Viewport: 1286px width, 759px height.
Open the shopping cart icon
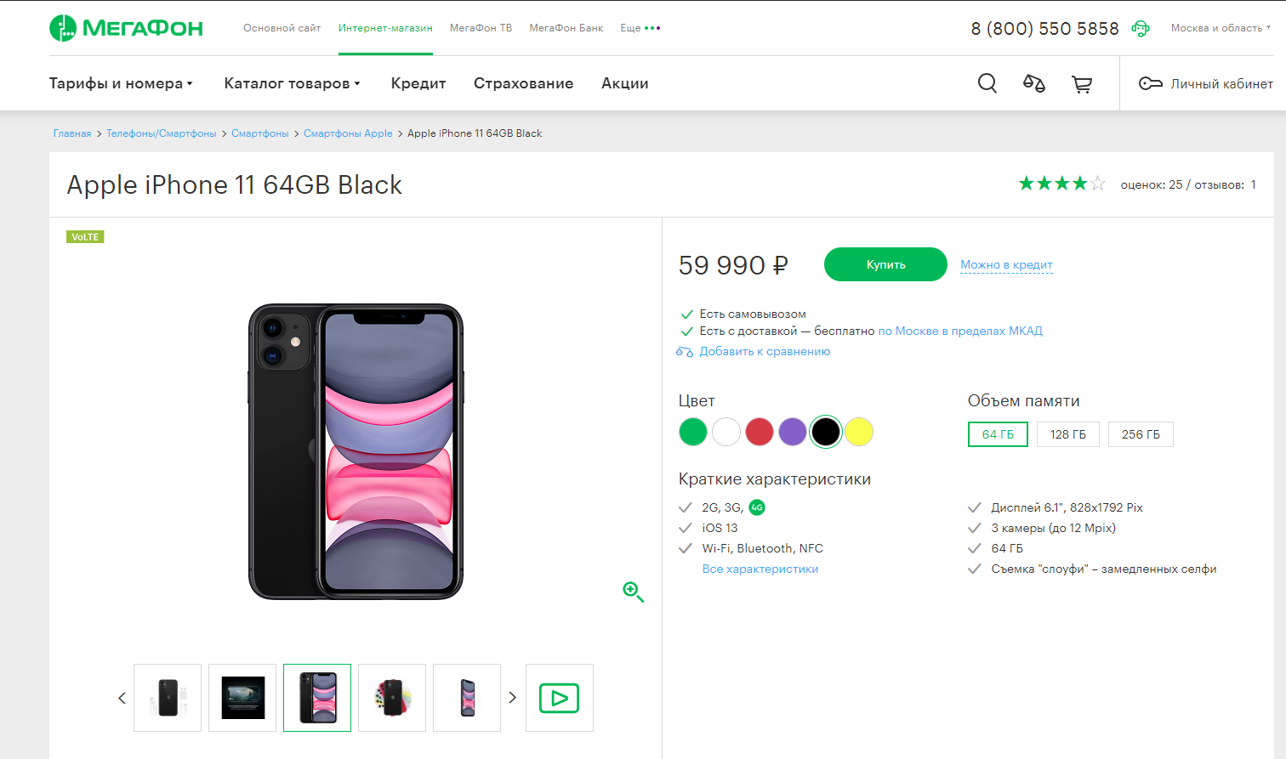click(x=1081, y=83)
